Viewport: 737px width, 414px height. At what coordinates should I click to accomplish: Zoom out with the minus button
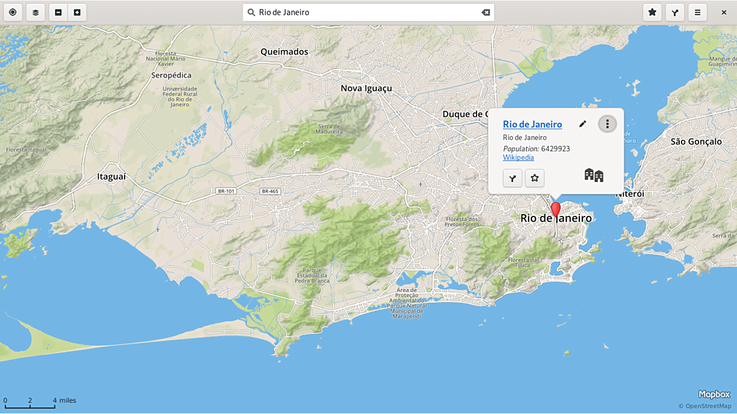pos(58,12)
